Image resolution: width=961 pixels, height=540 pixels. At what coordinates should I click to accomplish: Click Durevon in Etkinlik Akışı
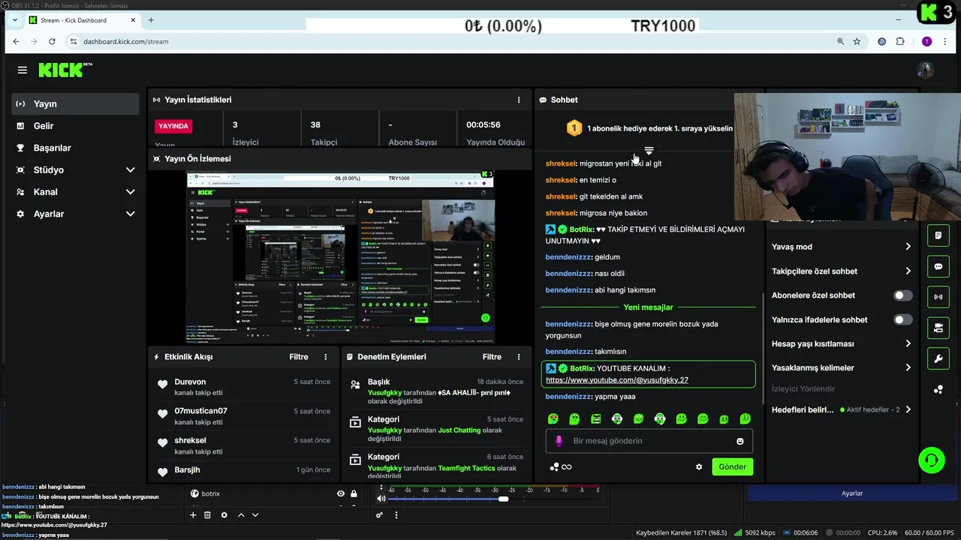(190, 382)
